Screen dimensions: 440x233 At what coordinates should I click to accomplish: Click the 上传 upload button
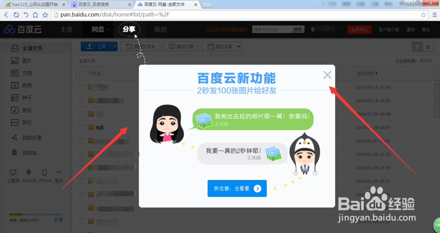click(96, 46)
